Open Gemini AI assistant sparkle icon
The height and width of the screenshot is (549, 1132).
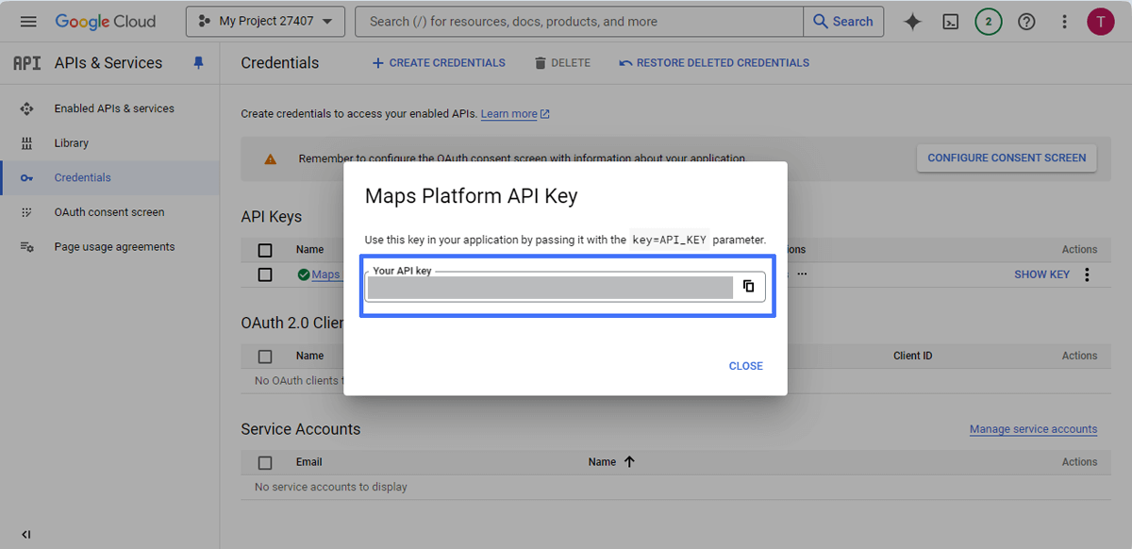pos(912,22)
